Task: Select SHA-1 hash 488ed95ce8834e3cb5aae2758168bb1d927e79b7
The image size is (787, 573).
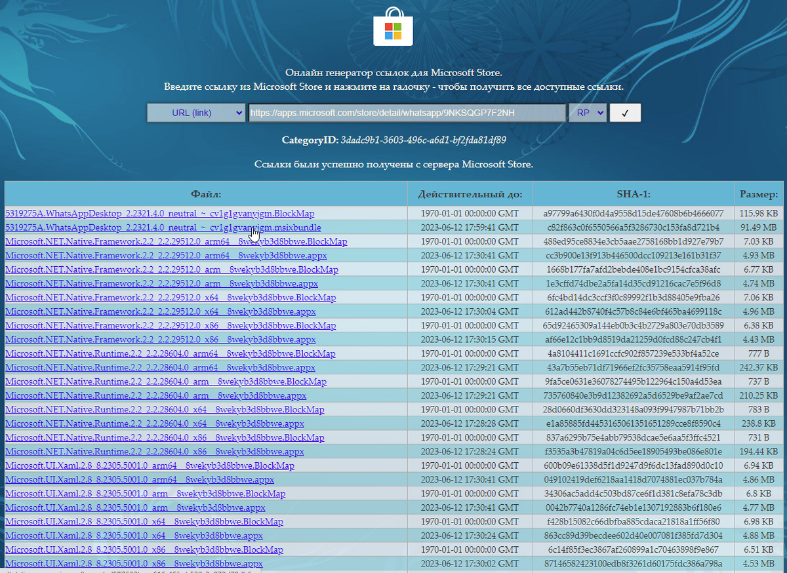Action: click(x=634, y=241)
